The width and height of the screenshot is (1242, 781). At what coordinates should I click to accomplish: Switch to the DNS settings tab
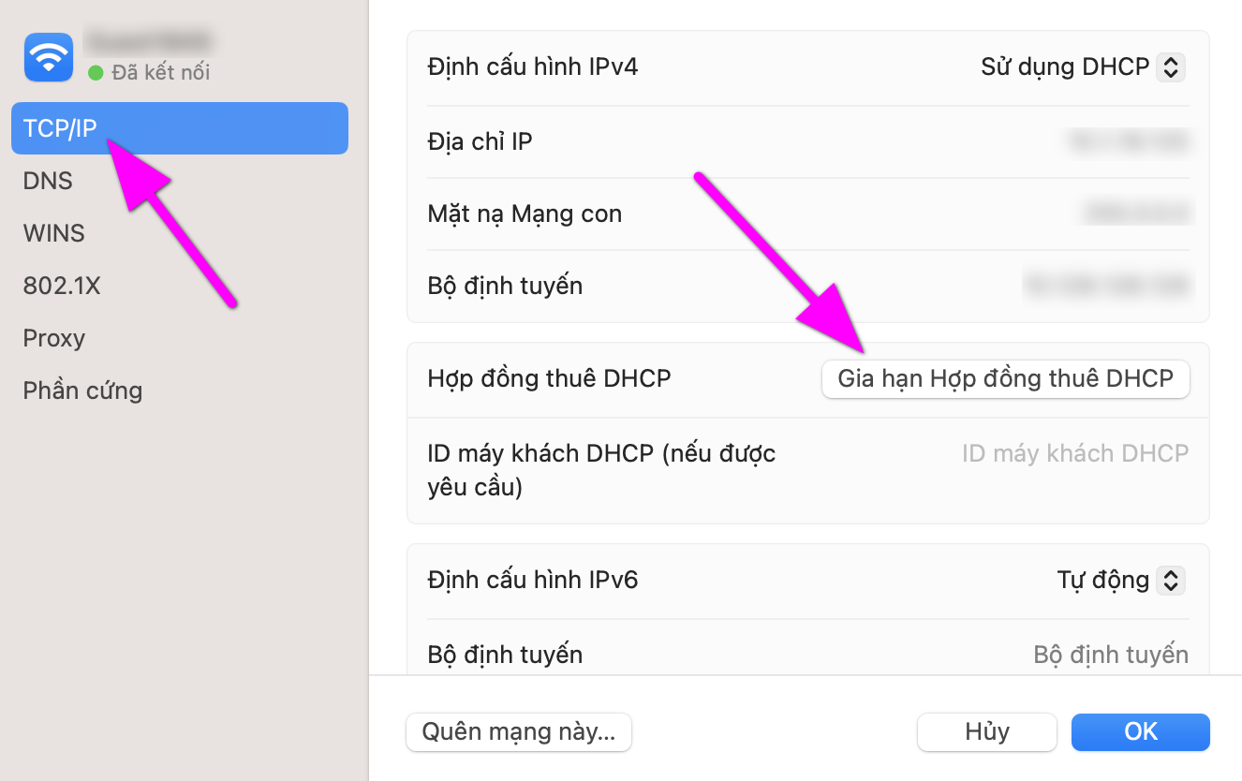(48, 180)
